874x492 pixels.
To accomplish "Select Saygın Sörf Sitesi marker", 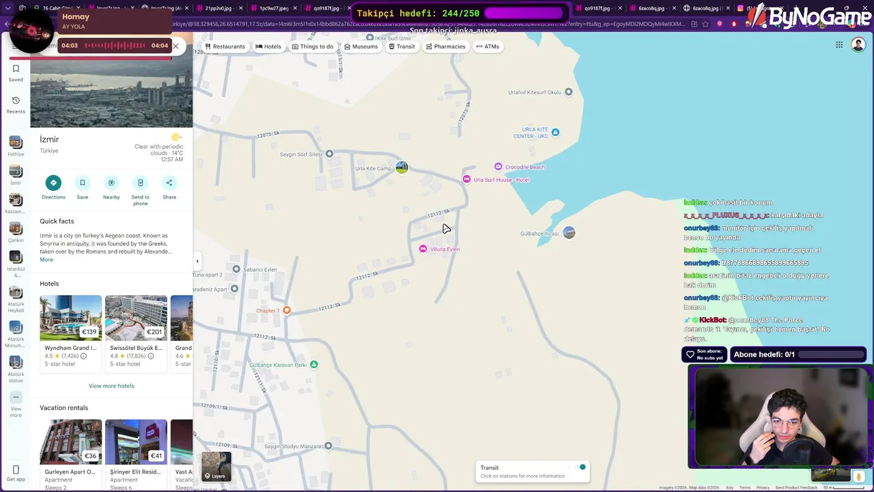I will click(x=329, y=154).
